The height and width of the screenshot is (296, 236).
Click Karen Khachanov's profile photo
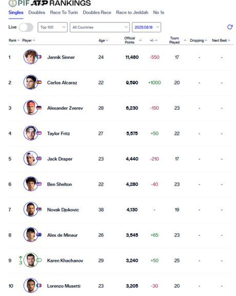pyautogui.click(x=31, y=260)
